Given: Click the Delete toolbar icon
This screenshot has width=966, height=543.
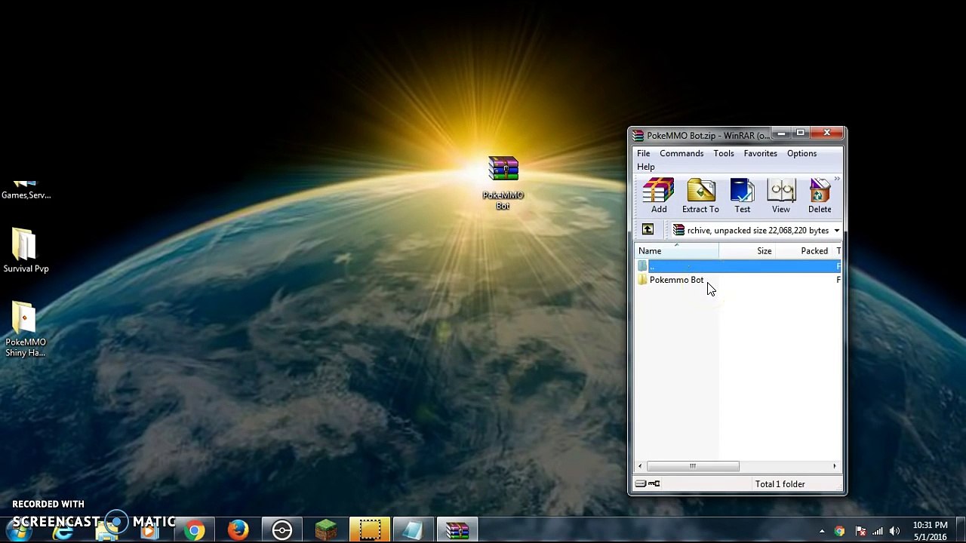Looking at the screenshot, I should pos(820,196).
